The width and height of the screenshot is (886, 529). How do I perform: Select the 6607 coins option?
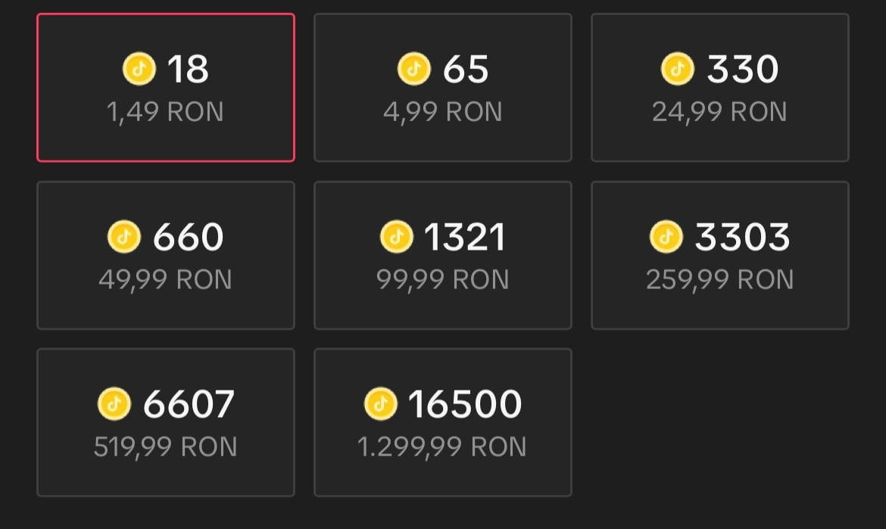[166, 422]
